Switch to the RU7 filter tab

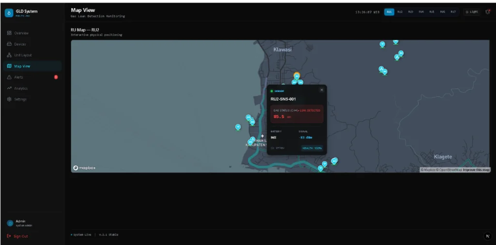pyautogui.click(x=453, y=12)
